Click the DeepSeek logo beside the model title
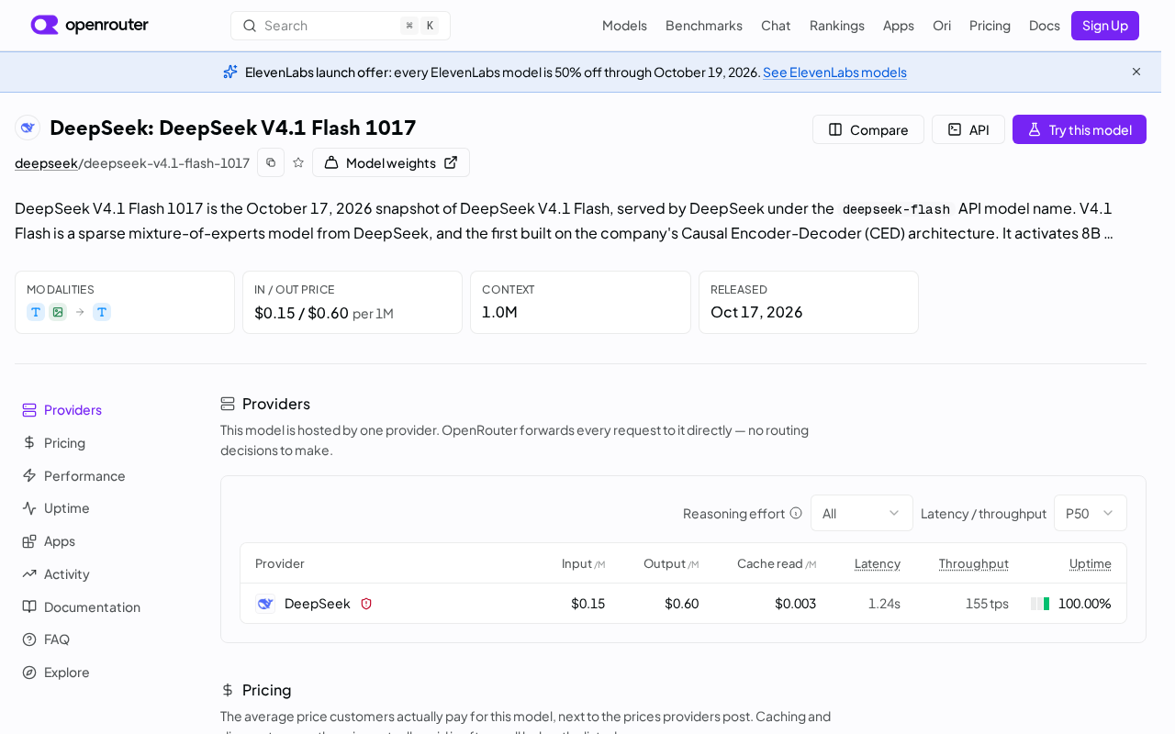1175x734 pixels. click(x=28, y=128)
